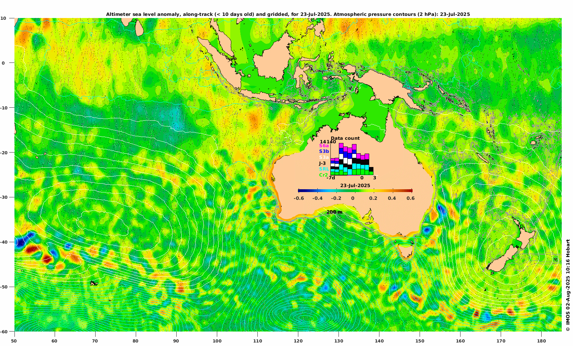Click the longitude axis label "160"
Viewport: 573px width, 346px height.
click(x=460, y=341)
